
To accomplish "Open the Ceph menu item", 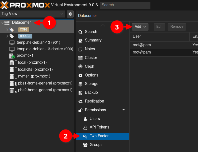I will tap(102, 66).
